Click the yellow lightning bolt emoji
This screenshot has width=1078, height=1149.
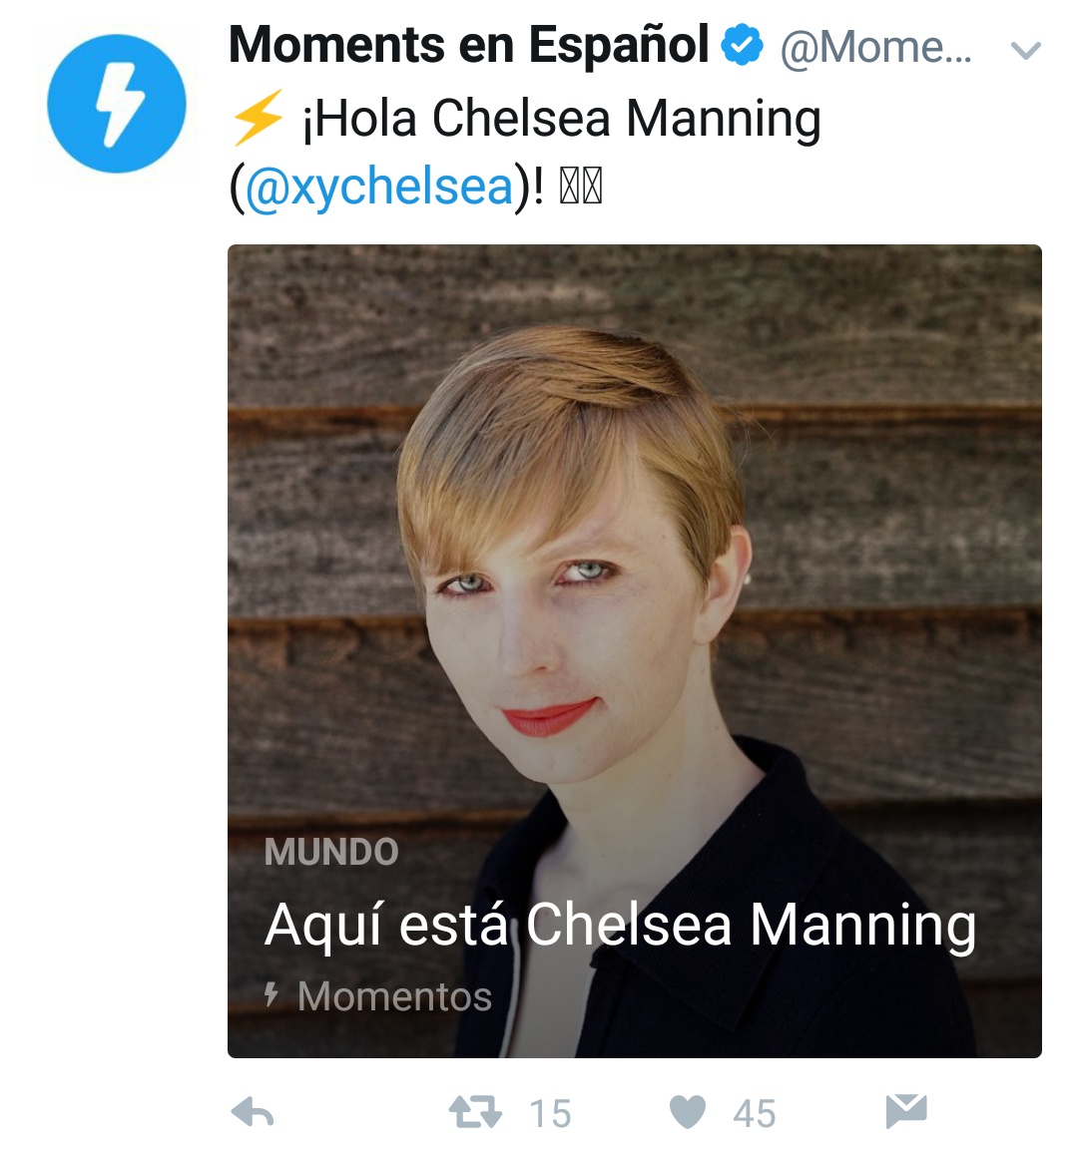(258, 118)
